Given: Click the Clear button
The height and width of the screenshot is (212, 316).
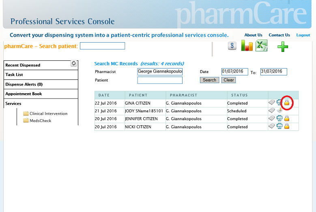Looking at the screenshot, I should (x=228, y=80).
